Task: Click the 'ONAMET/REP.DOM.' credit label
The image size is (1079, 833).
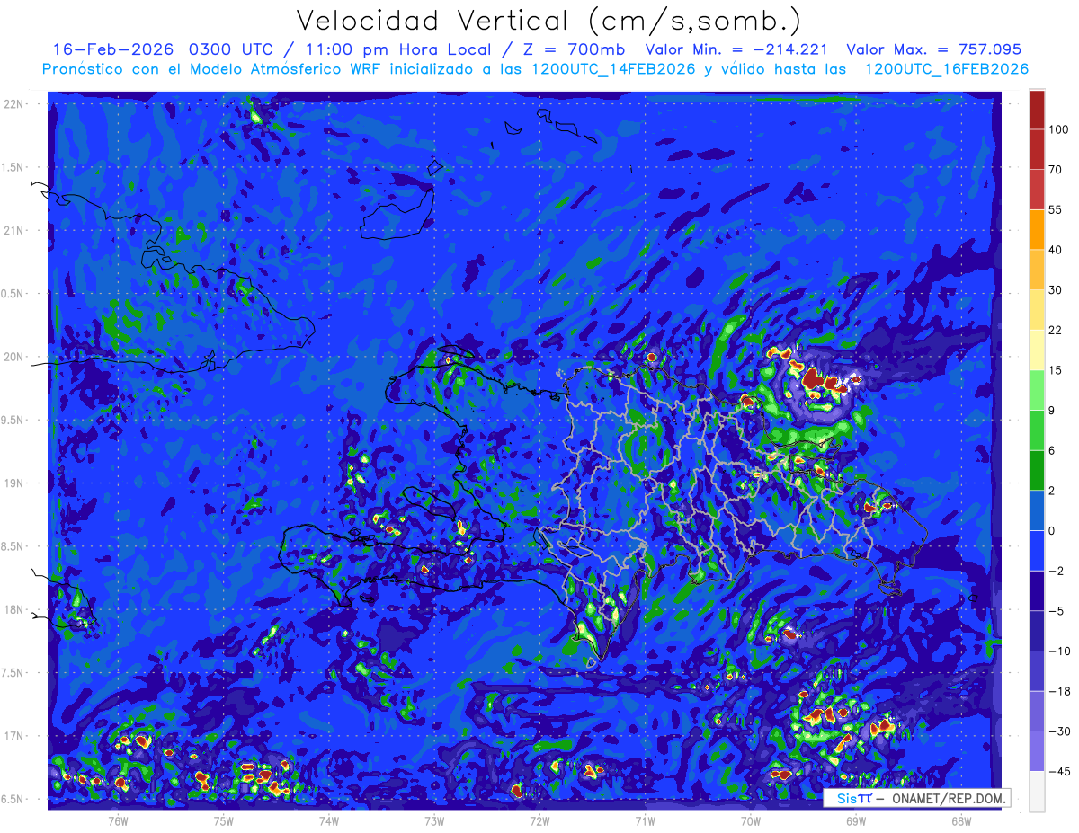Action: pos(948,798)
